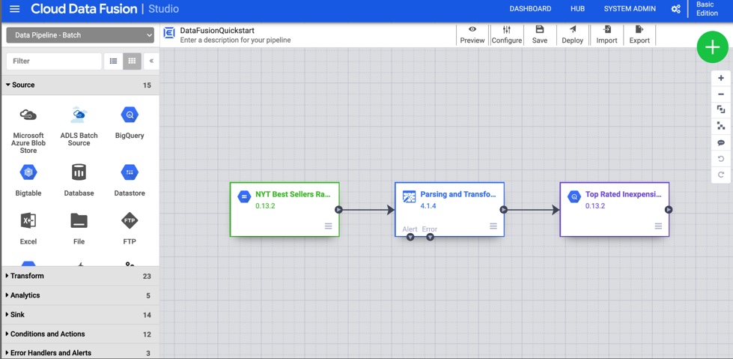Select the Top Rated Inexpensi... node
Image resolution: width=733 pixels, height=359 pixels.
[x=614, y=209]
